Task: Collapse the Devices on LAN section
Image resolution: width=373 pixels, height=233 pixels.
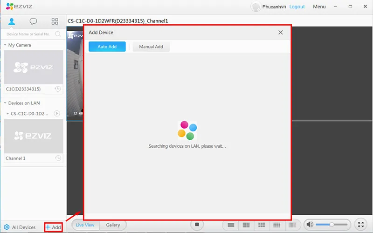Action: coord(5,103)
